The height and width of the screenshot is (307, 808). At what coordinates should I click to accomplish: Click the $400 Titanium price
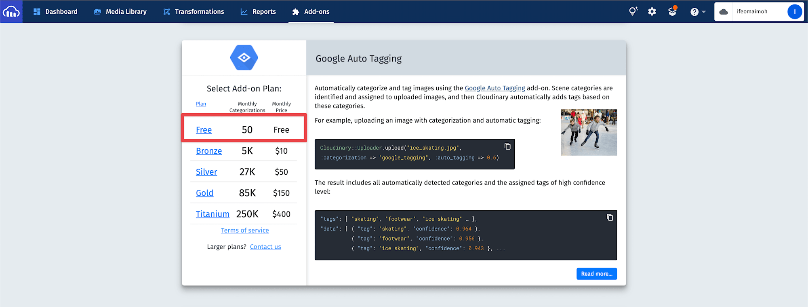[281, 214]
